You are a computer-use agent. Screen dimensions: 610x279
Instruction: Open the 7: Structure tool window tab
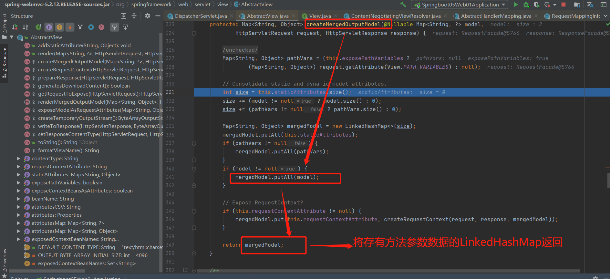4,63
